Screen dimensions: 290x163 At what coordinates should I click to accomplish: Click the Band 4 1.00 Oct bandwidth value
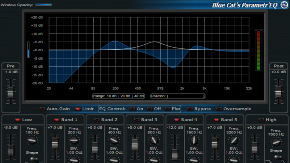[194, 153]
